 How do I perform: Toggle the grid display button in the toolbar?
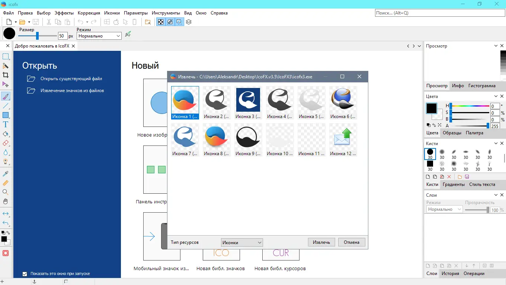(179, 22)
